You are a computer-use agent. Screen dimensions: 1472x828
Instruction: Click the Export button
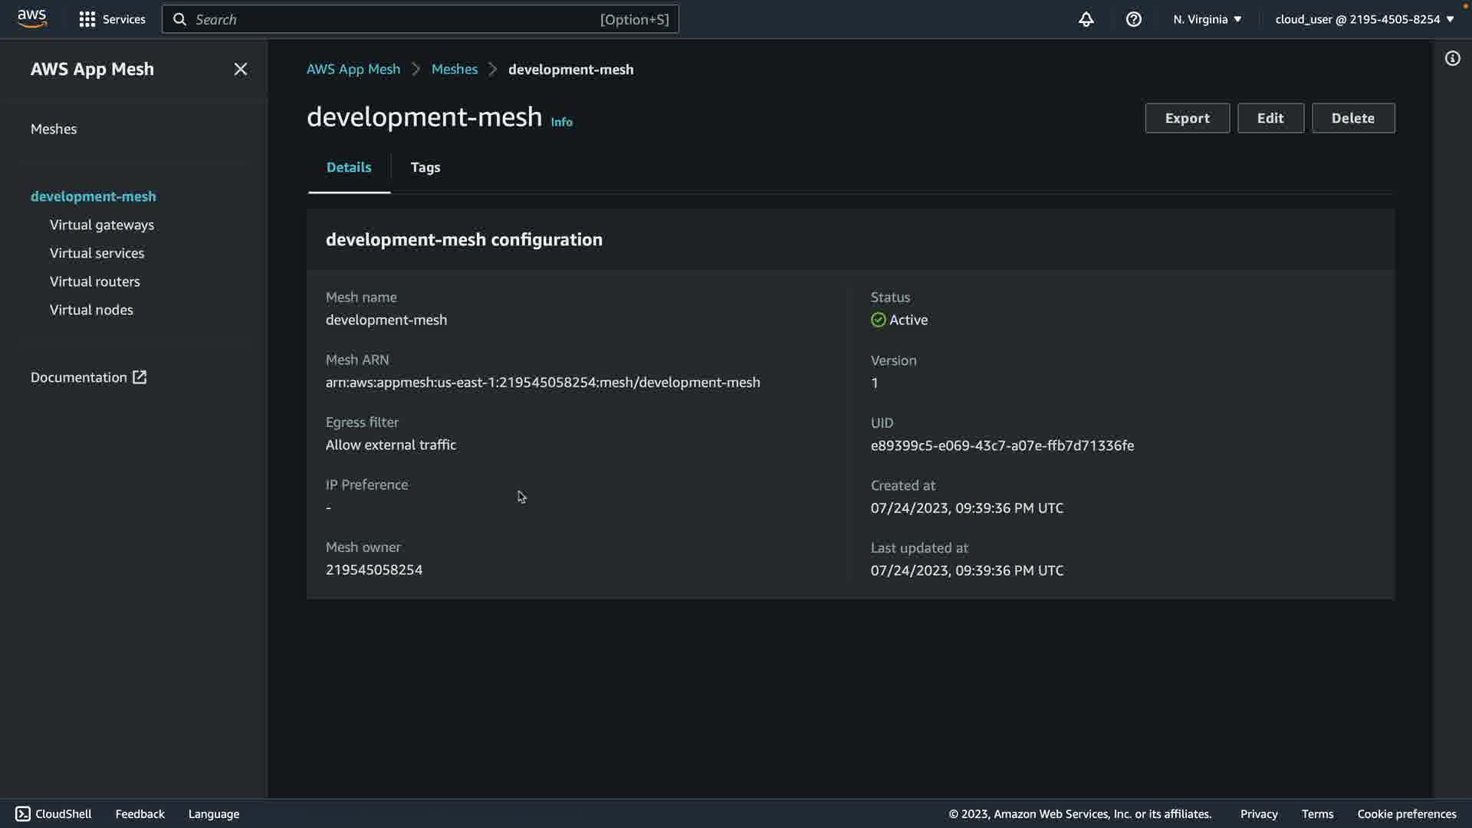point(1187,118)
